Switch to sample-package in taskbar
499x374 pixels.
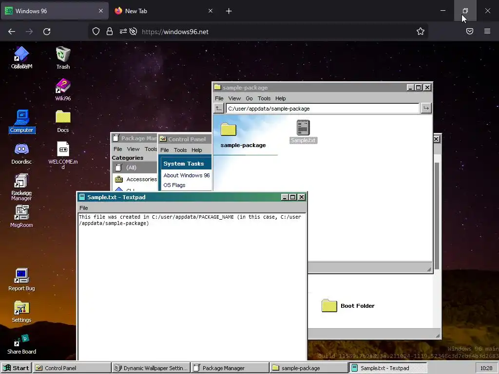(308, 368)
